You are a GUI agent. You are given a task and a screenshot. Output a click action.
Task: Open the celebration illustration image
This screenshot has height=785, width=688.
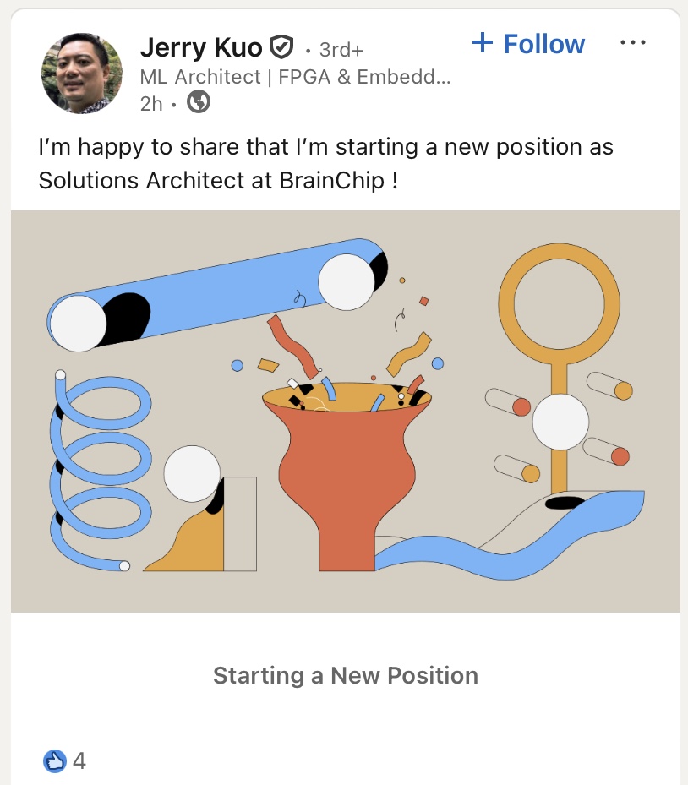pyautogui.click(x=345, y=411)
